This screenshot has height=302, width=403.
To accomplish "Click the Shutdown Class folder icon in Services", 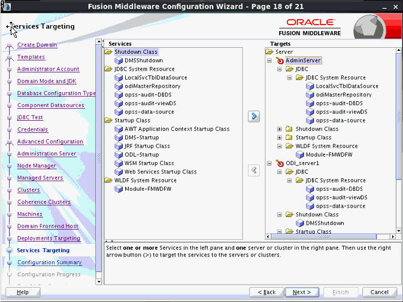I will point(108,52).
